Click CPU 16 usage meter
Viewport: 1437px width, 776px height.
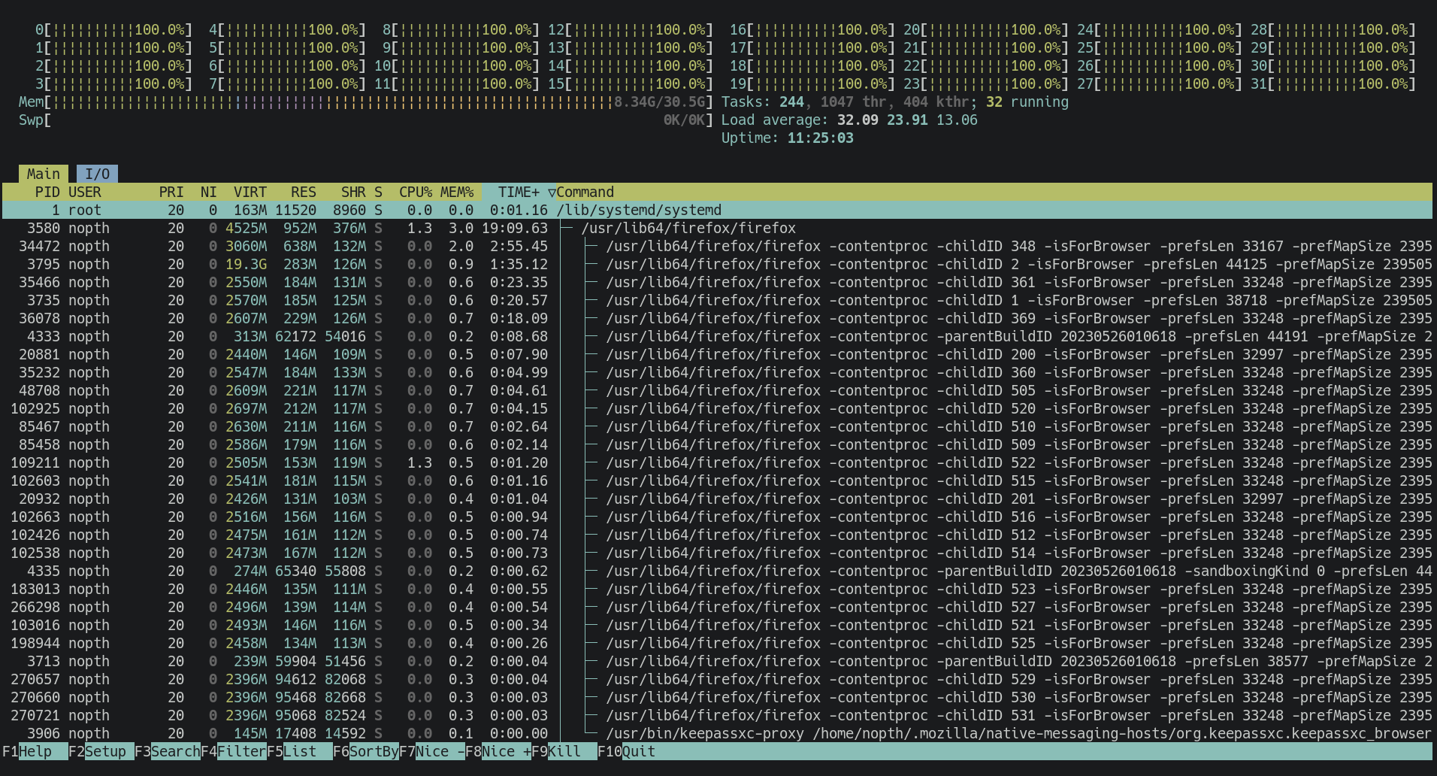(812, 29)
